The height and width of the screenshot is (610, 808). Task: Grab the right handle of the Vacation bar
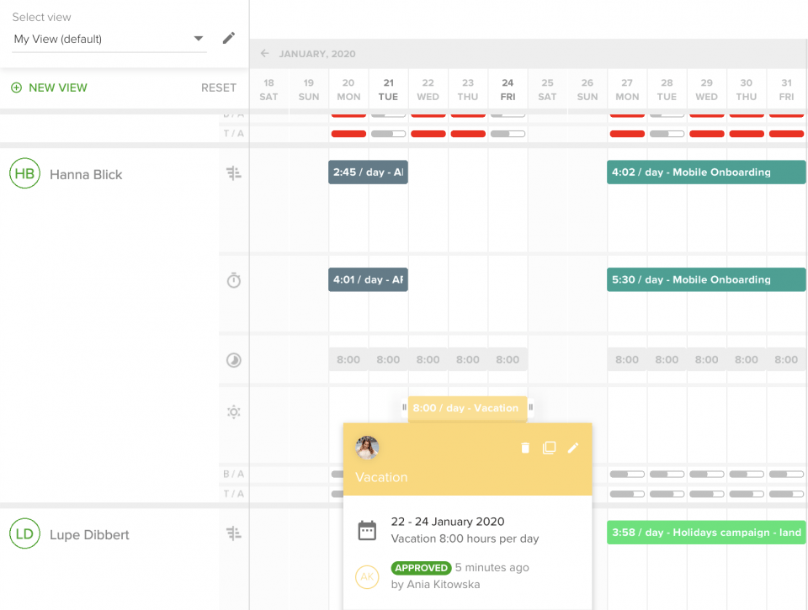[531, 407]
